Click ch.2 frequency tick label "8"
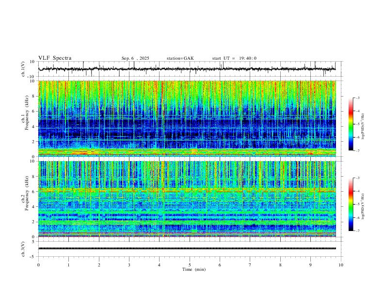Viewport: 384px width, 297px height. (33, 177)
